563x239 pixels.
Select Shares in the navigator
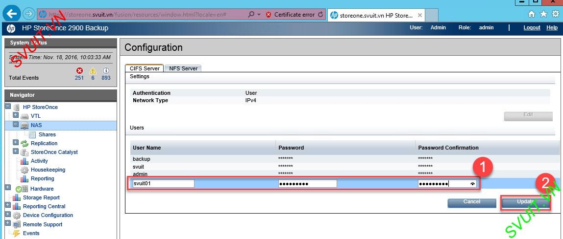point(47,135)
